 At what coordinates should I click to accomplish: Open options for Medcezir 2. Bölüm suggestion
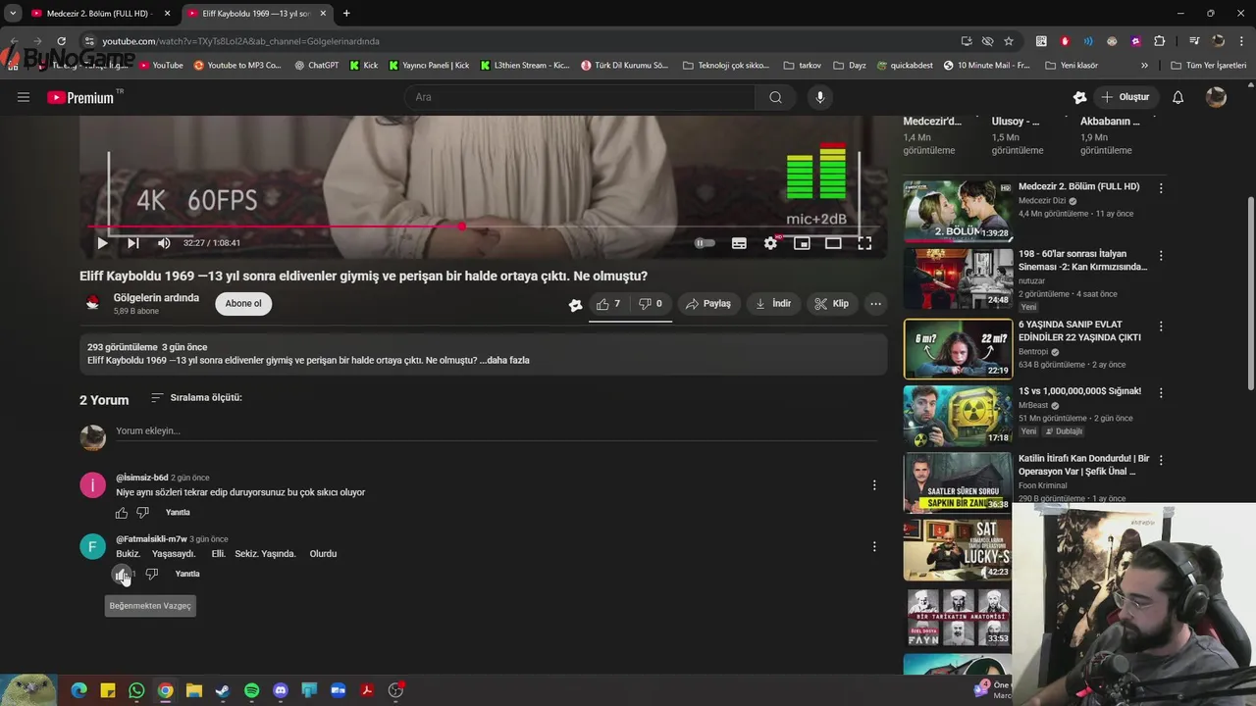(1161, 188)
